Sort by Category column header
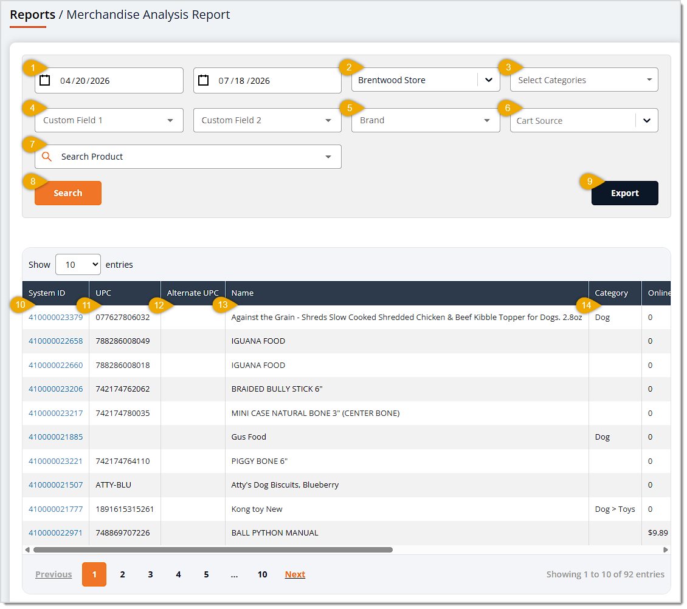The image size is (687, 609). click(615, 293)
